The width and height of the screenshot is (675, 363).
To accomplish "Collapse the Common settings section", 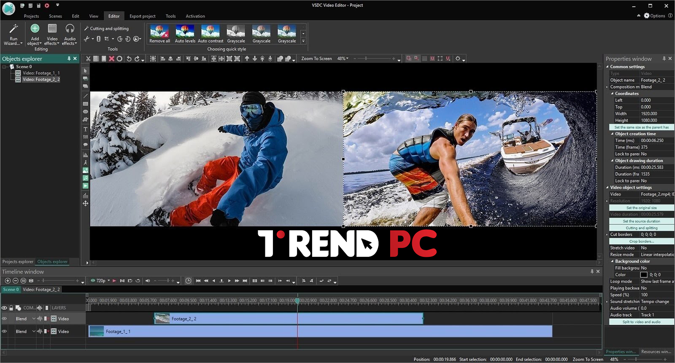I will [x=607, y=67].
